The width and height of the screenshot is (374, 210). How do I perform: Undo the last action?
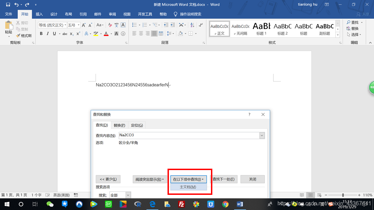click(x=16, y=4)
